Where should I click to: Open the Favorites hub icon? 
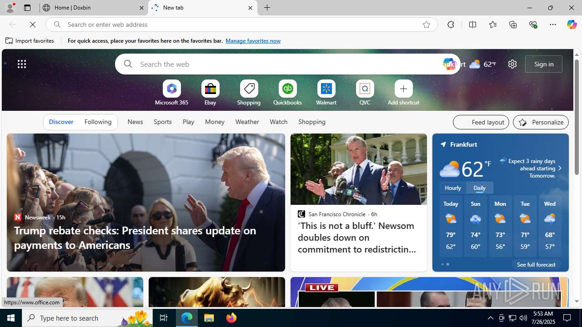492,25
